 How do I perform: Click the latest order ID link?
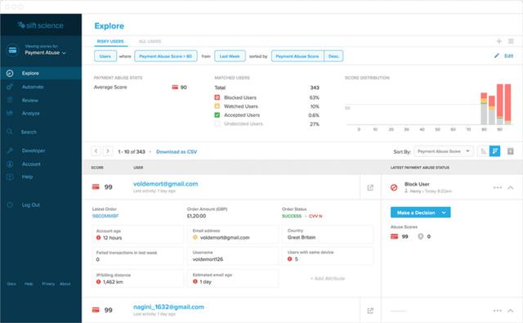[x=105, y=216]
